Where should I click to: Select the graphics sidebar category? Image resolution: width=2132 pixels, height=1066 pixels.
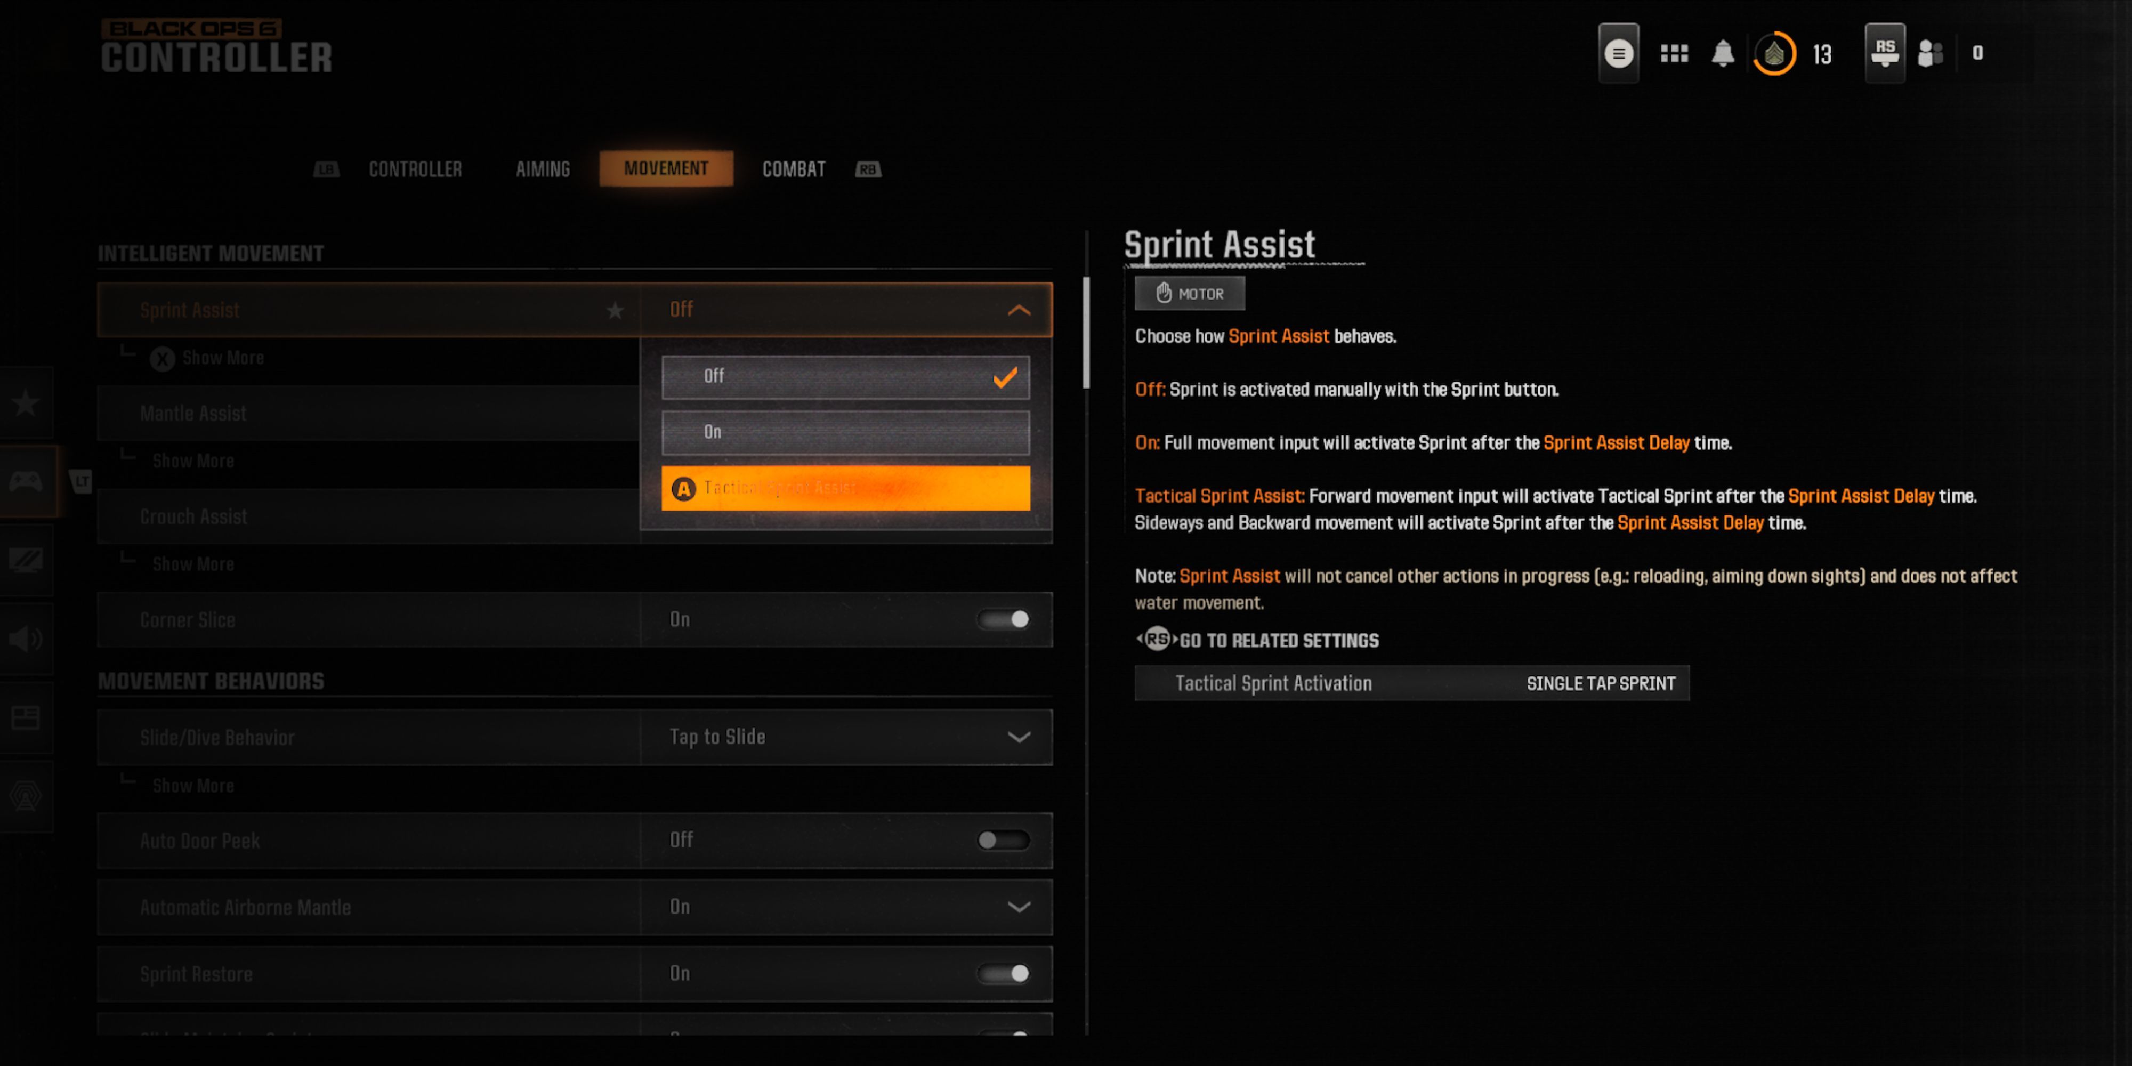point(26,560)
